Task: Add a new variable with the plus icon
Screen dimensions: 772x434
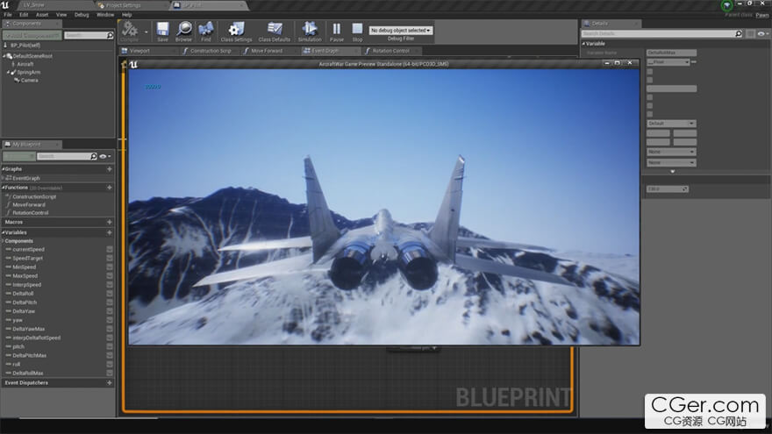Action: pos(110,232)
